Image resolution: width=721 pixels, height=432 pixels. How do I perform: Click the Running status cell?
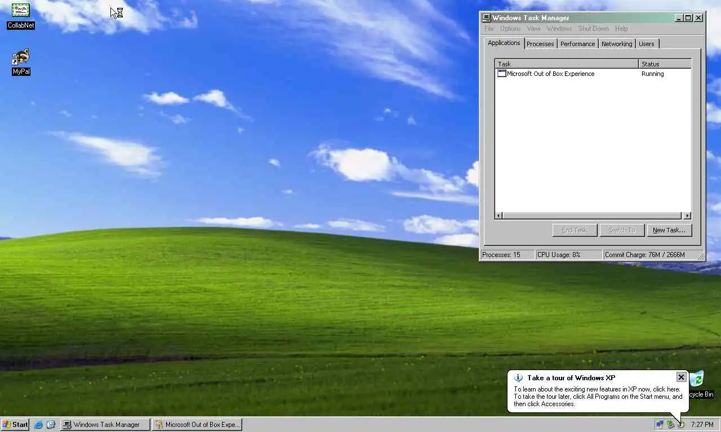point(652,74)
